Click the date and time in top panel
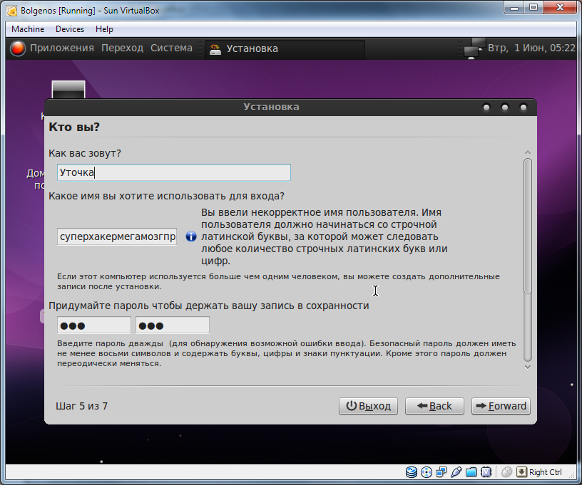582x485 pixels. (531, 48)
